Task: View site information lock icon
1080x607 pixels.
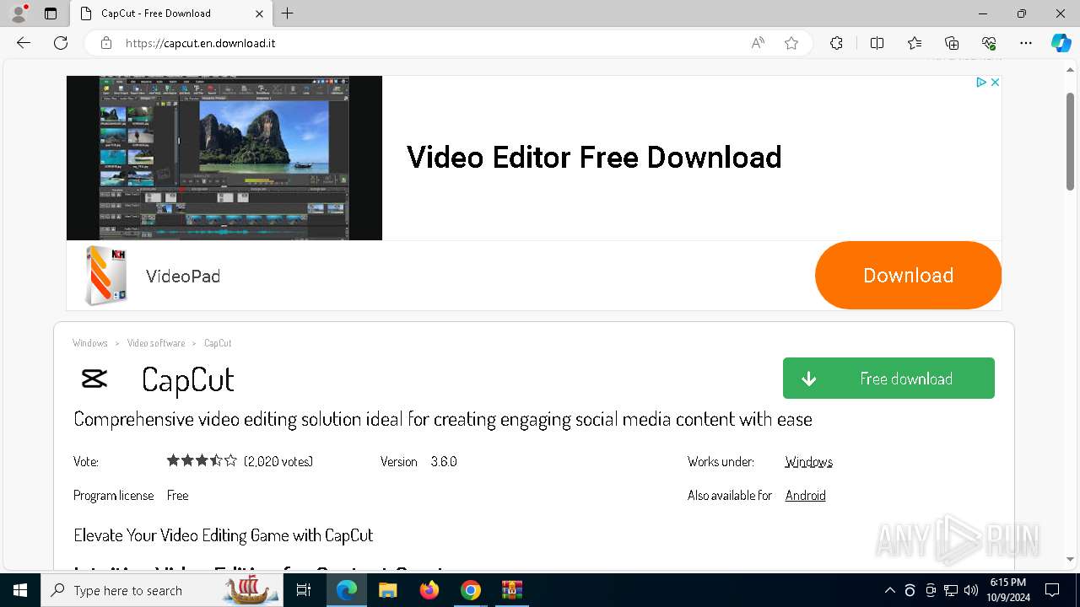Action: click(x=106, y=43)
